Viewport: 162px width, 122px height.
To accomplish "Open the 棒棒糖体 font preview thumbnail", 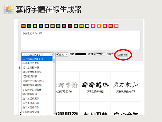I will [x=95, y=85].
